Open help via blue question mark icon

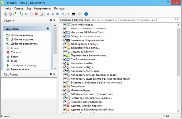tap(86, 14)
